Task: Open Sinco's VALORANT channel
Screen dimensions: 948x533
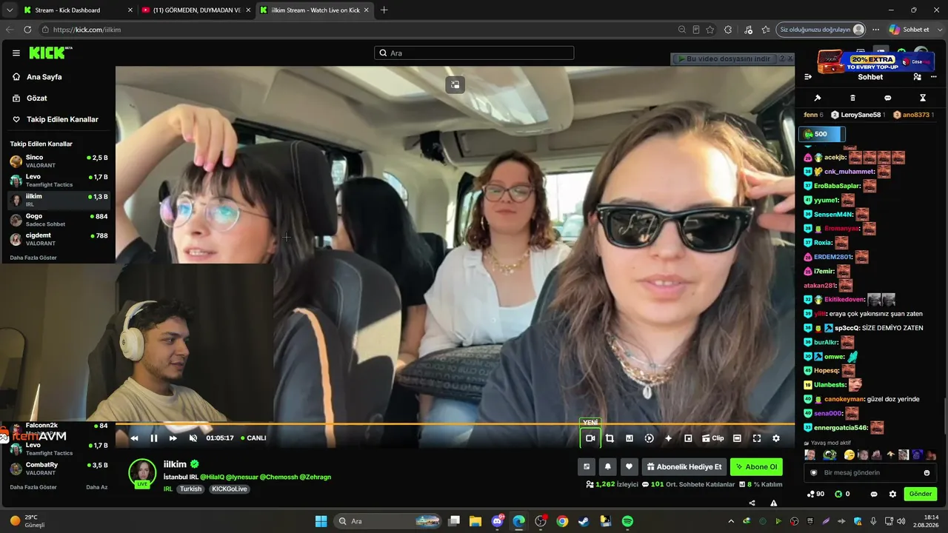Action: click(59, 161)
